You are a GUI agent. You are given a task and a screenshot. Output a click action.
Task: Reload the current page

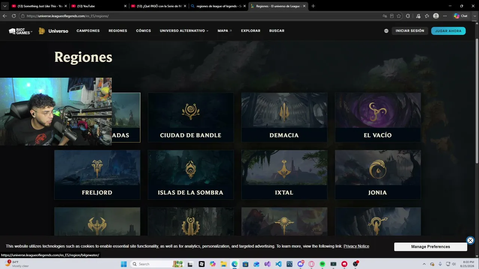(x=14, y=16)
